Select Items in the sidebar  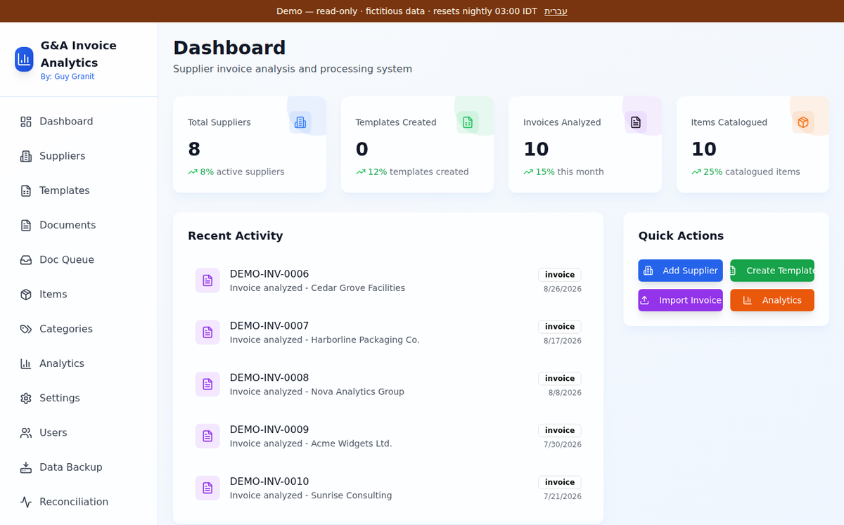coord(79,294)
